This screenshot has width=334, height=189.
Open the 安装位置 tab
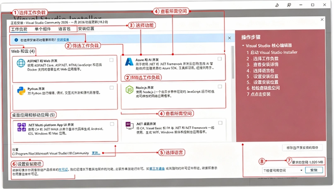(86, 29)
